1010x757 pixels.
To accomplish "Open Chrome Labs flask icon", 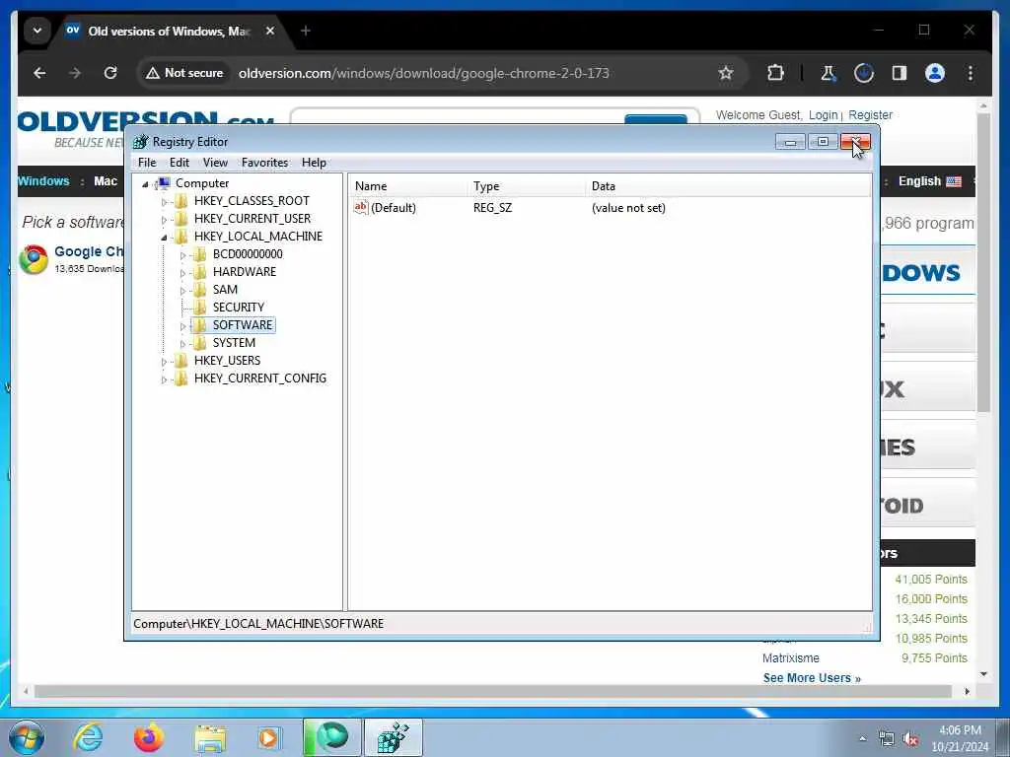I will 828,73.
